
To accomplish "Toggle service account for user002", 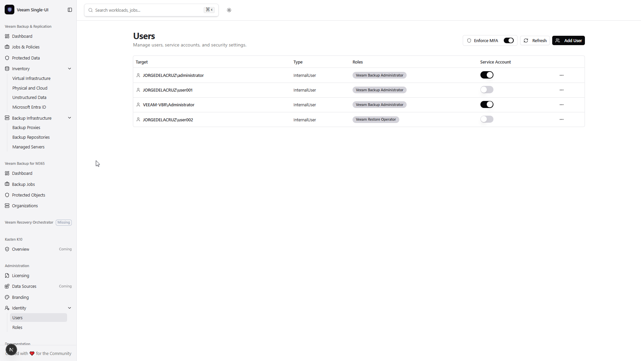I will pyautogui.click(x=487, y=119).
